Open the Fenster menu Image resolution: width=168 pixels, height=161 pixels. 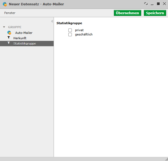pos(10,13)
